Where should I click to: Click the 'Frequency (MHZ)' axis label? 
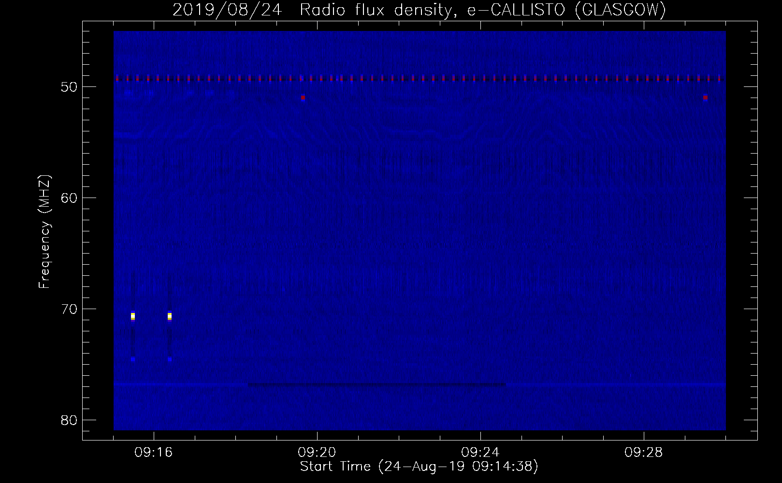tap(44, 232)
